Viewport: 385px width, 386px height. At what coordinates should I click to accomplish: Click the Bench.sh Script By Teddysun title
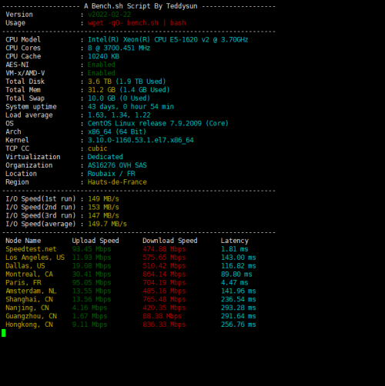coord(141,6)
